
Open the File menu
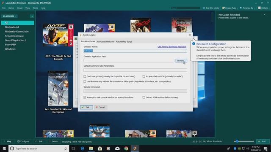[4, 8]
